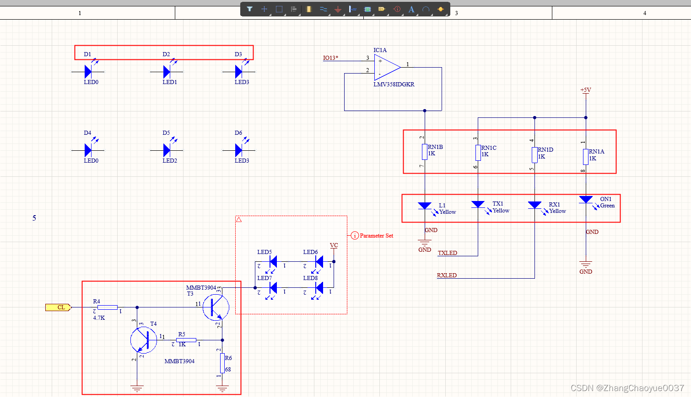
Task: Select the GND power port tool
Action: pyautogui.click(x=338, y=9)
